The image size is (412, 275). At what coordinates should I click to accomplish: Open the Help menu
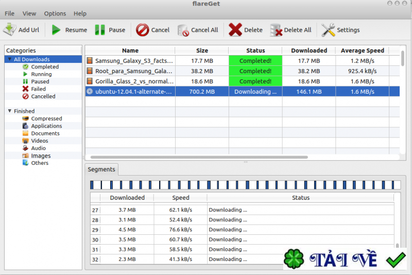(80, 13)
